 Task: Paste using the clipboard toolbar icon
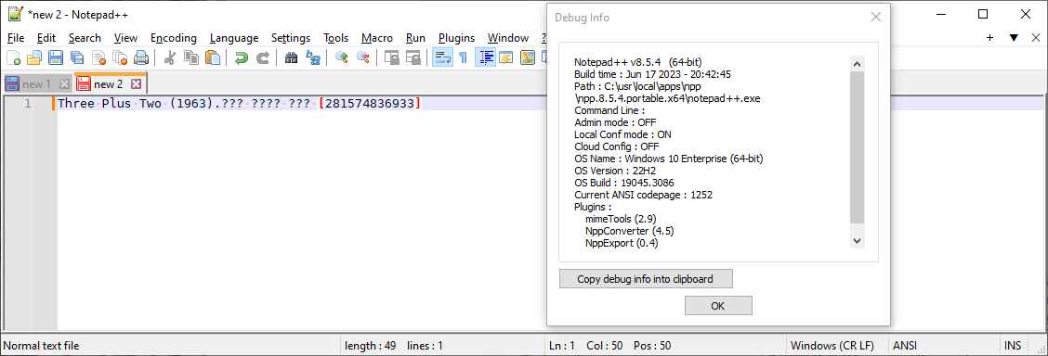pos(212,58)
